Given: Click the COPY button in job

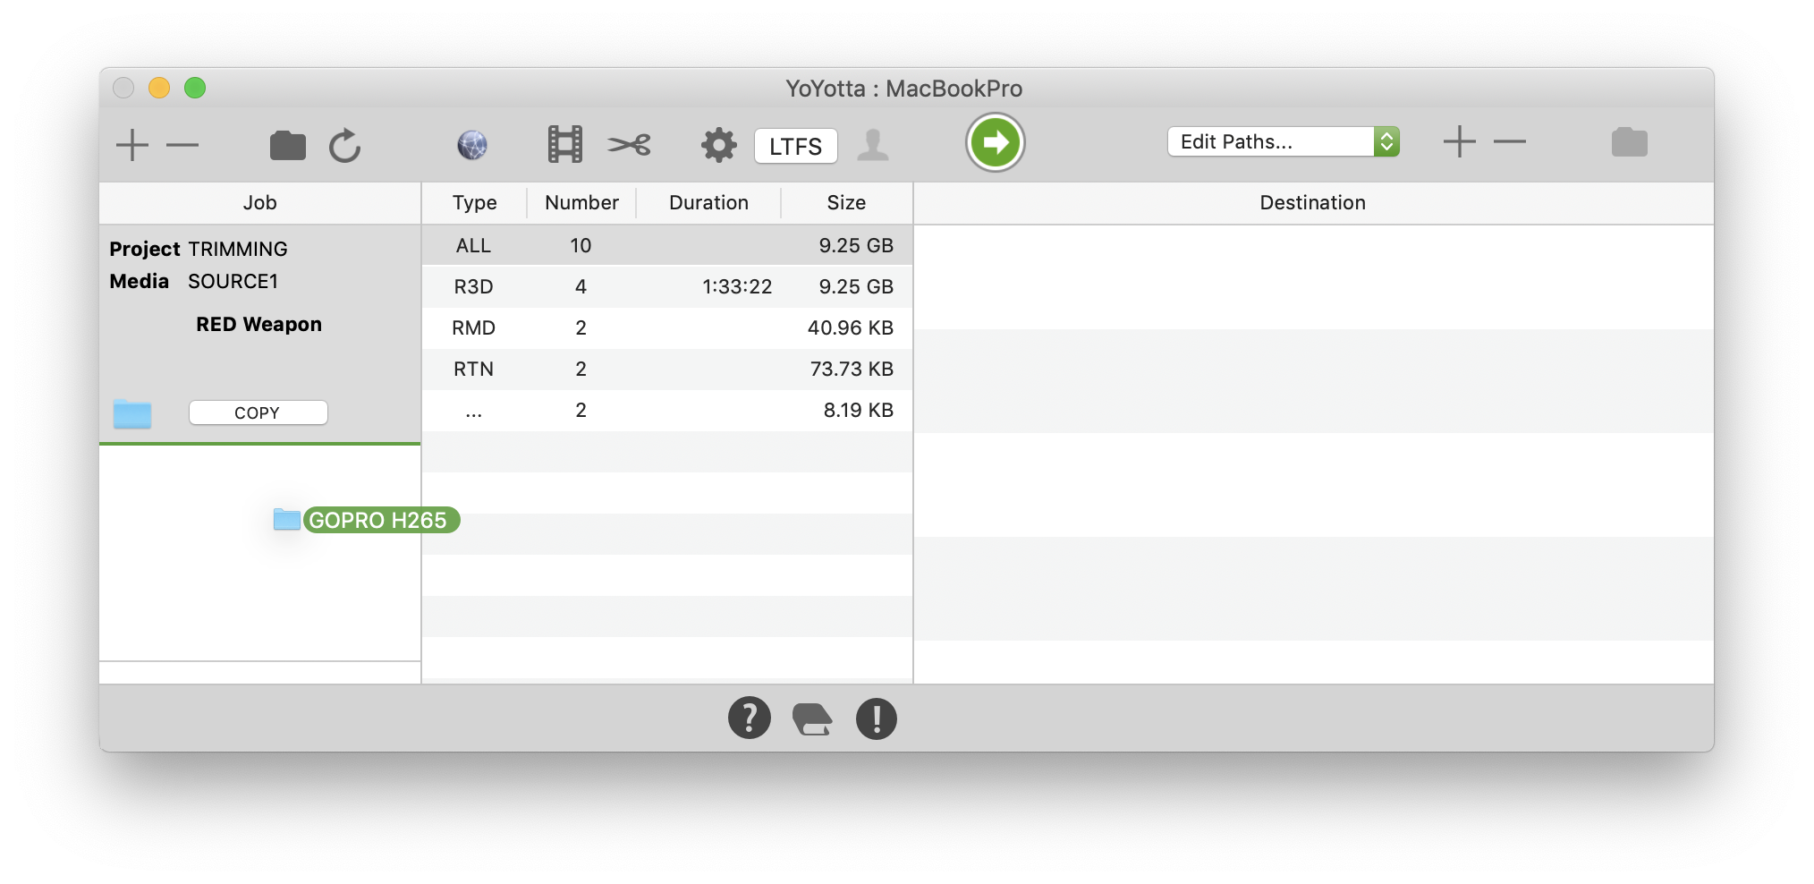Looking at the screenshot, I should [258, 412].
